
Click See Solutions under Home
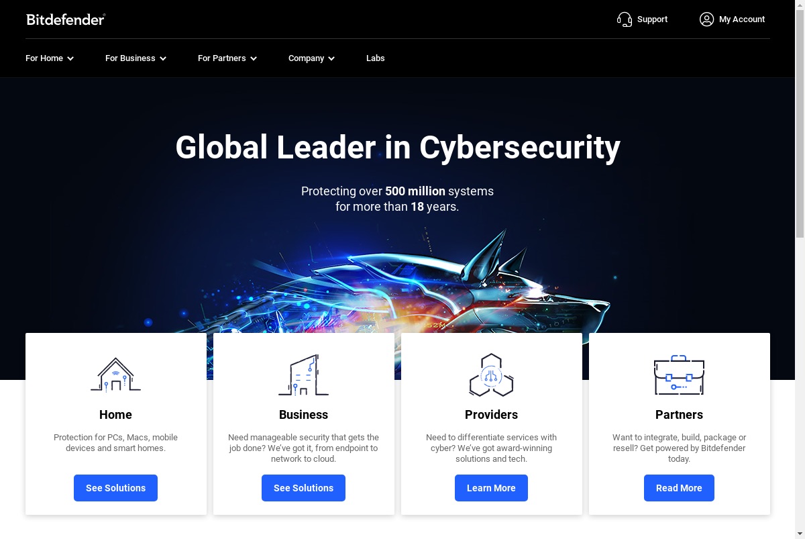(x=115, y=488)
